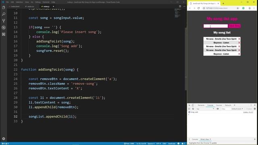Open the View menu

click(27, 2)
